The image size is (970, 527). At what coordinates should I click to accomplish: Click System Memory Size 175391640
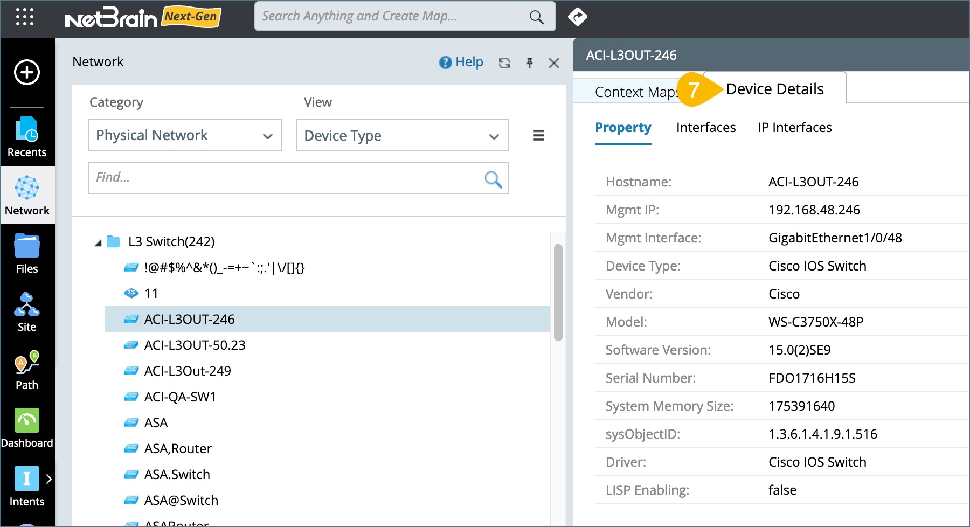click(801, 406)
